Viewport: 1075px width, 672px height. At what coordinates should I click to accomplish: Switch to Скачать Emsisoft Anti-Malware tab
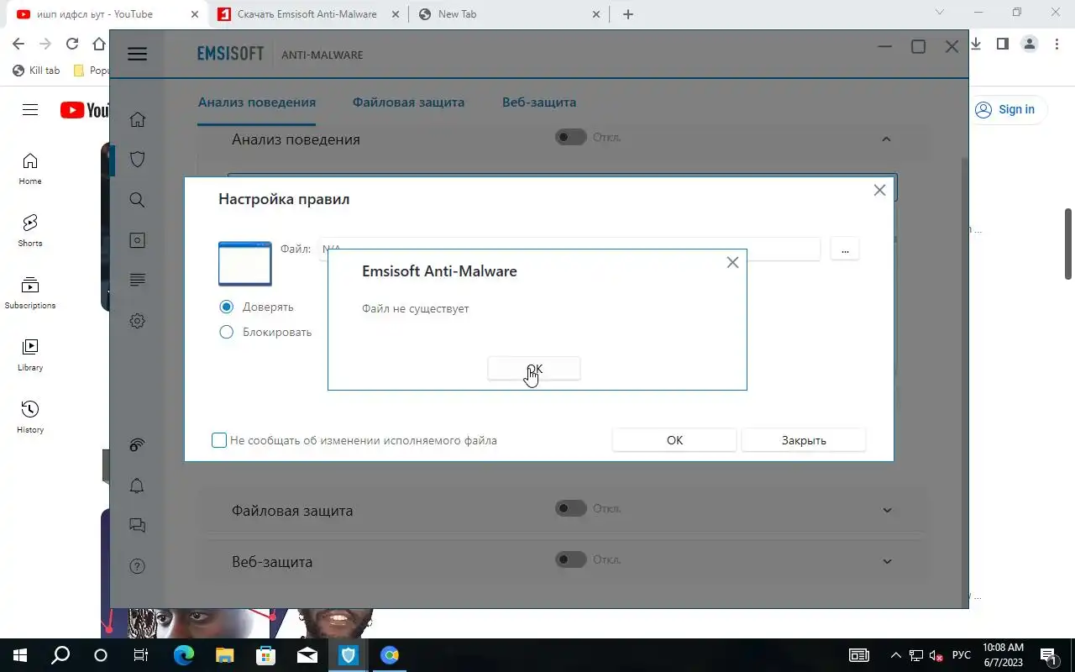click(307, 14)
